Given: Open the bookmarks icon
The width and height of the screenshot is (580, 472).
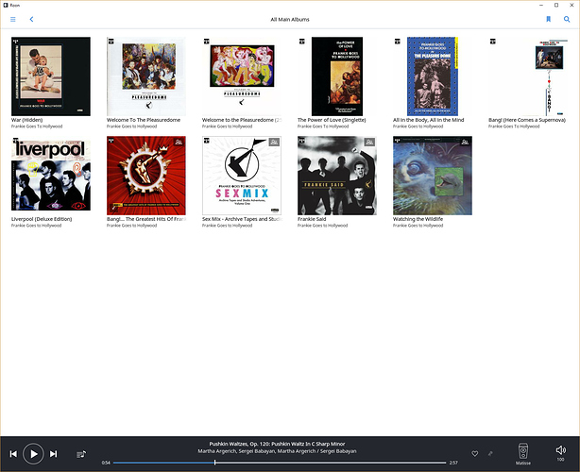Looking at the screenshot, I should (x=548, y=19).
